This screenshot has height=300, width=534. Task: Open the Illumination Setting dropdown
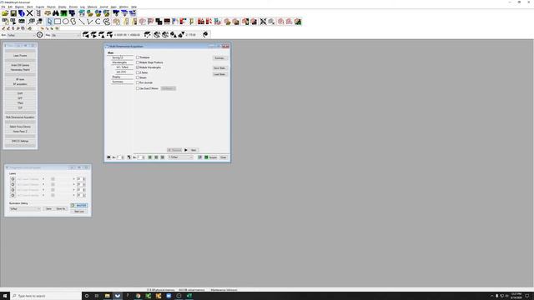[25, 209]
